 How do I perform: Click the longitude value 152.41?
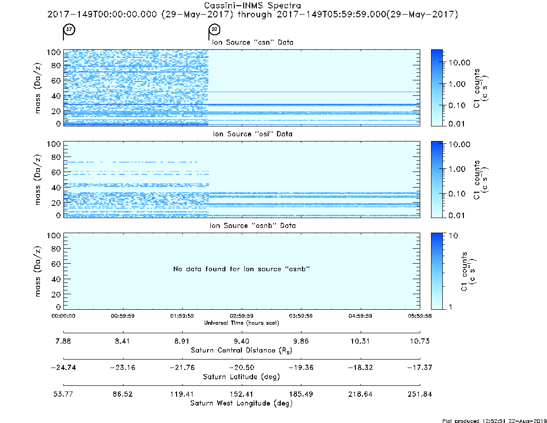241,394
